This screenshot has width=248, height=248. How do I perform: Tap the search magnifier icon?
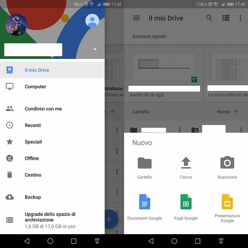209,18
